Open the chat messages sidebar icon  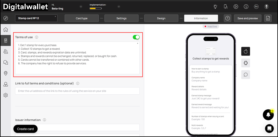pyautogui.click(x=5, y=62)
